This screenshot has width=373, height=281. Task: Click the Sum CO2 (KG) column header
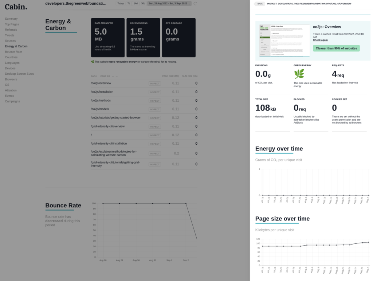[x=189, y=76]
